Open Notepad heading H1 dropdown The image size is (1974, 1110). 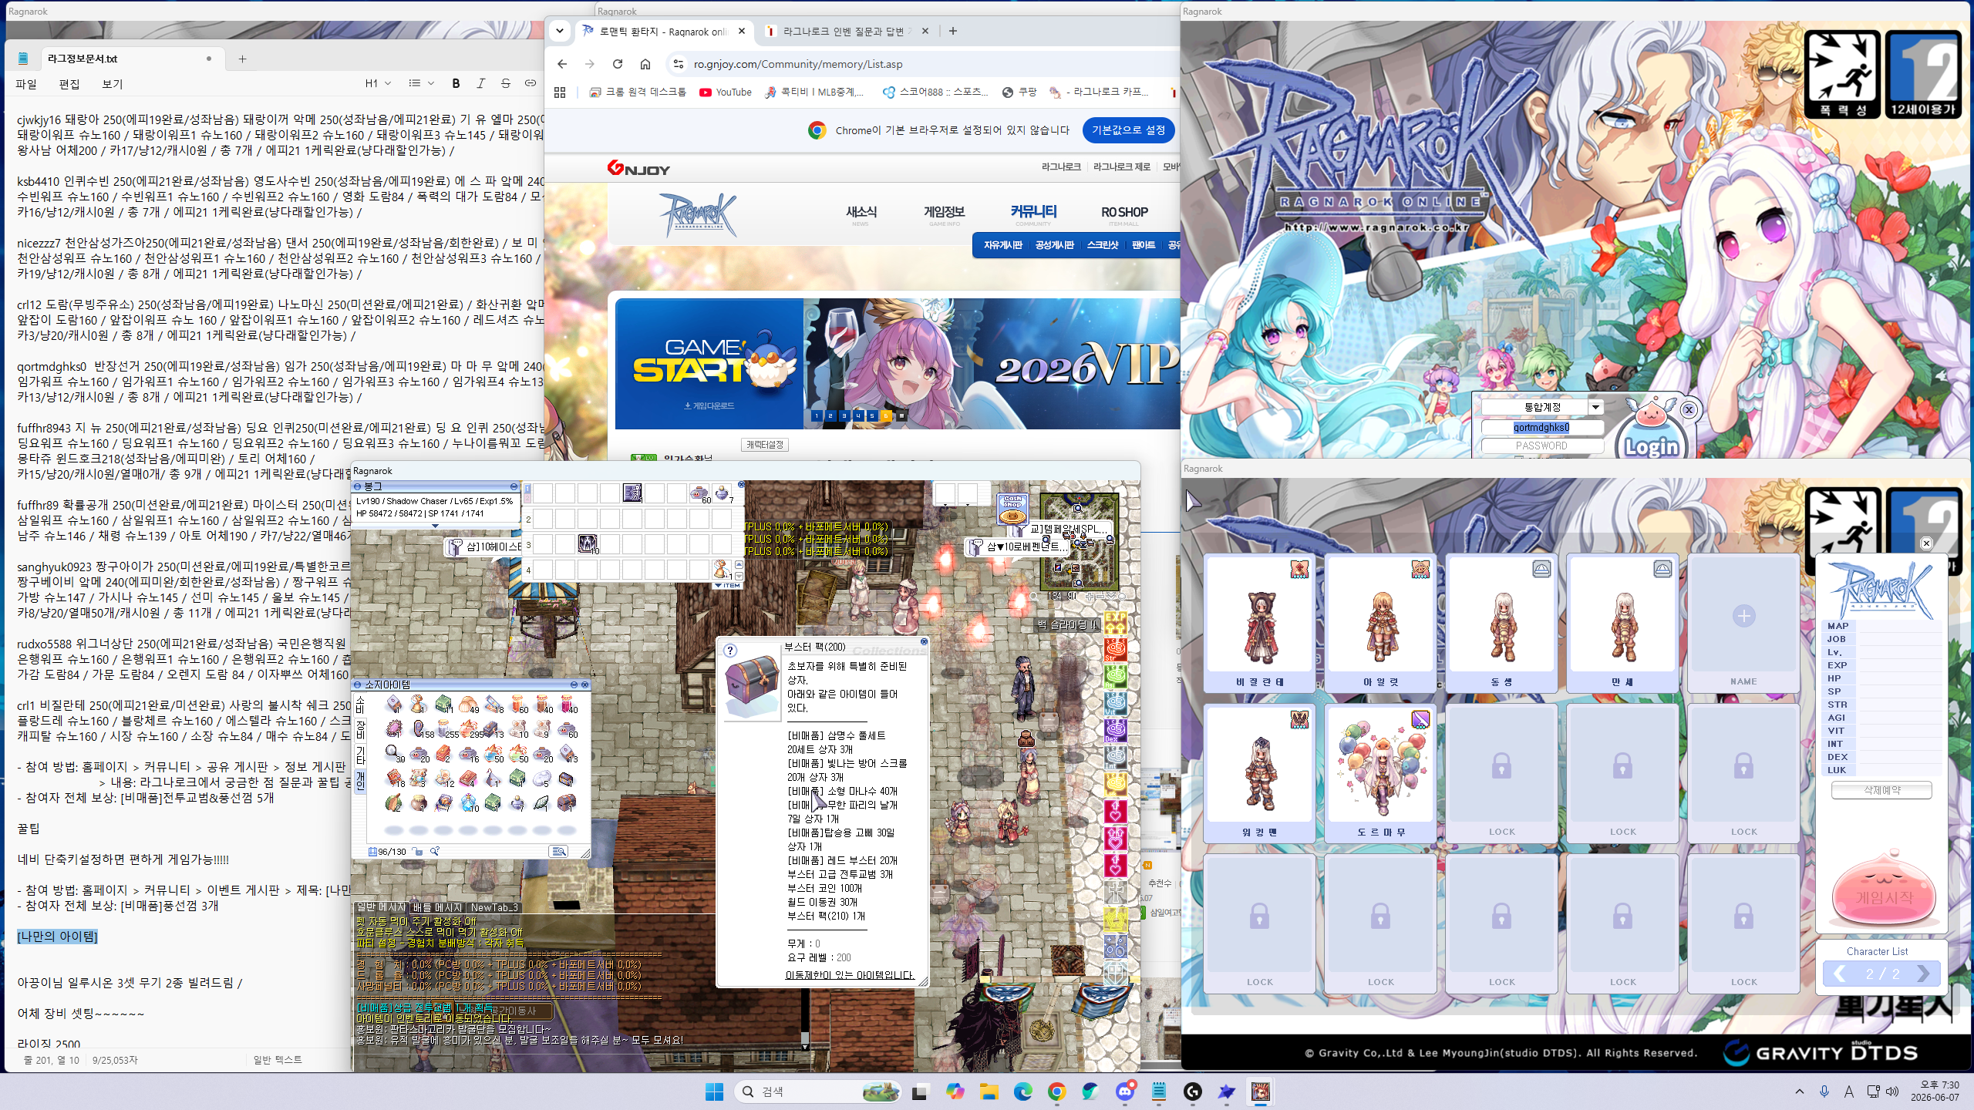coord(378,83)
